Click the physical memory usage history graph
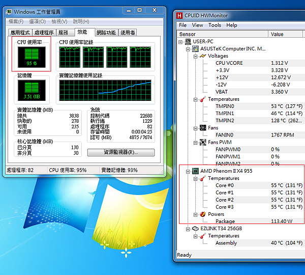Image resolution: width=305 pixels, height=275 pixels. [105, 90]
